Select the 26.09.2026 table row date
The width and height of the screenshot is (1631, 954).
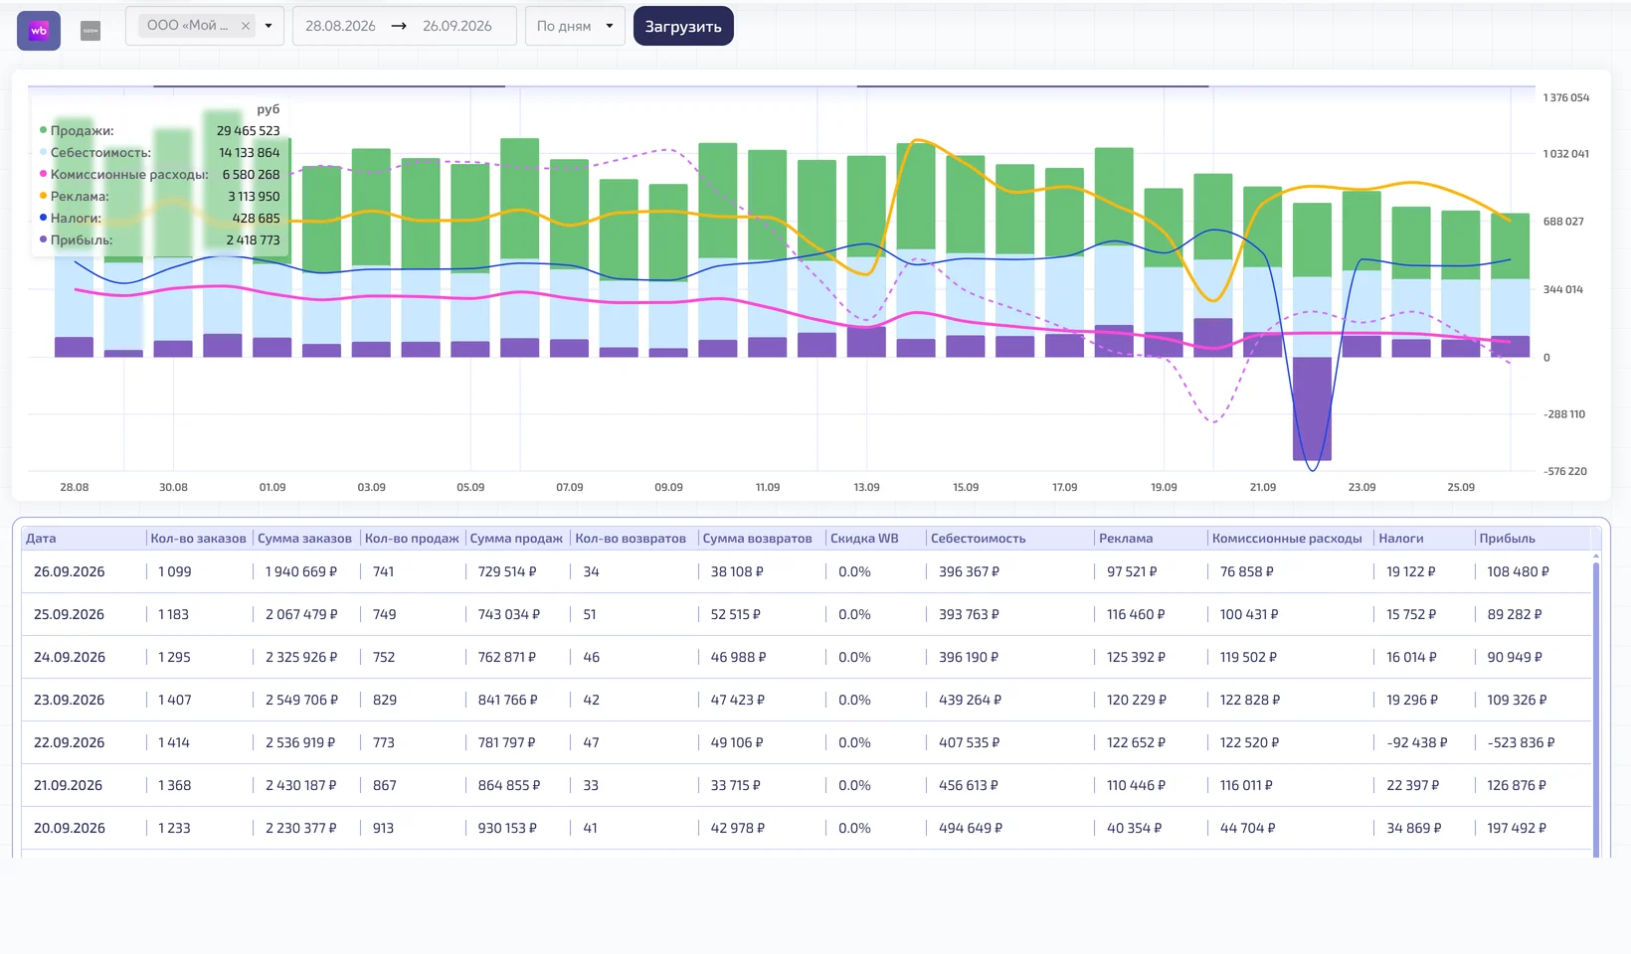coord(69,571)
